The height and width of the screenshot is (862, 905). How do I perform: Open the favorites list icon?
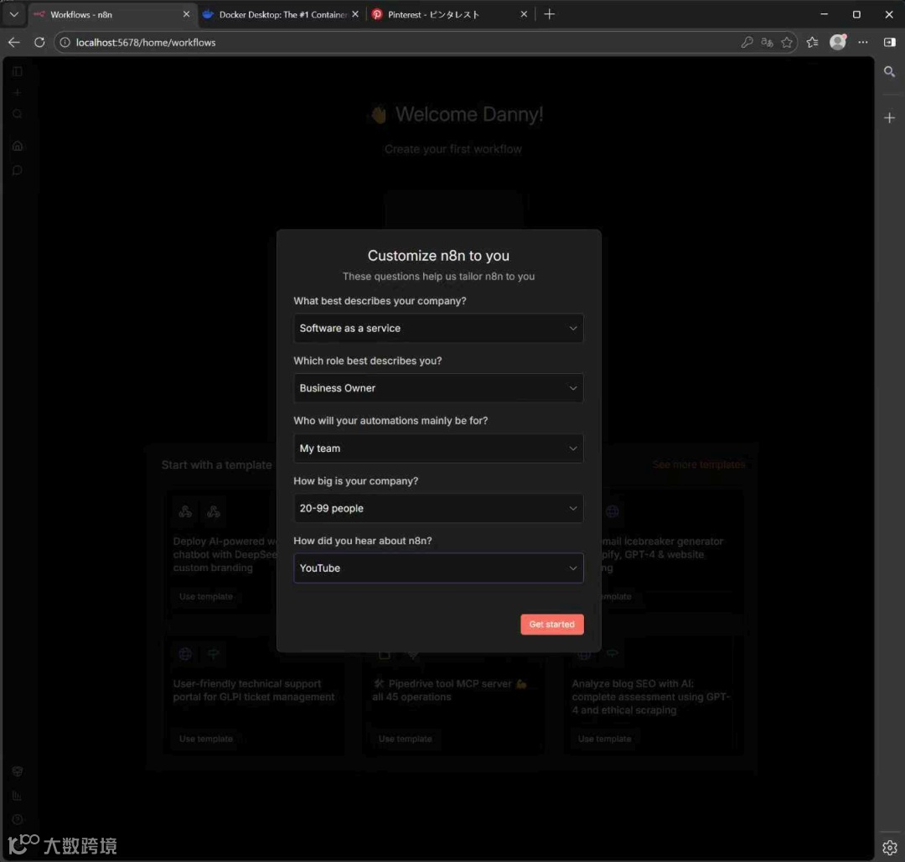click(x=812, y=42)
